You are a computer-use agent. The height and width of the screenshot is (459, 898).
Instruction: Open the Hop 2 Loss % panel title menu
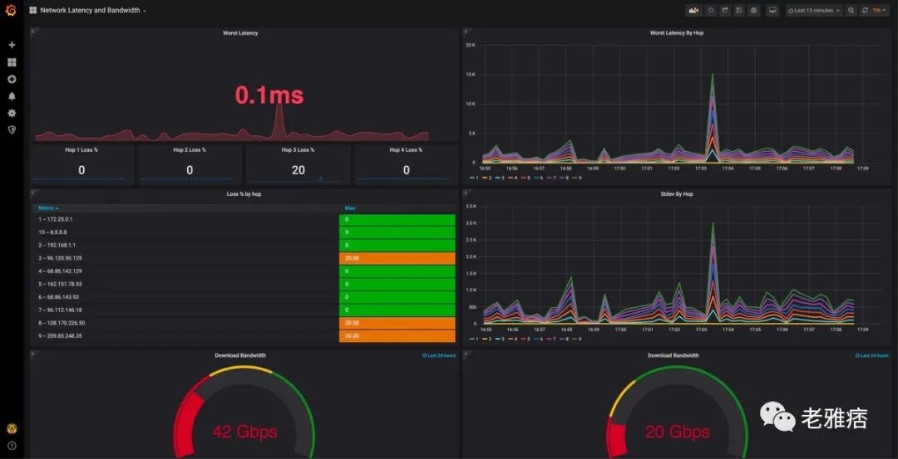tap(190, 150)
